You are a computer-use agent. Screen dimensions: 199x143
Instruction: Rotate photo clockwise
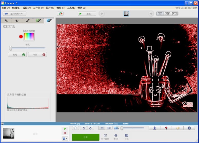90,128
